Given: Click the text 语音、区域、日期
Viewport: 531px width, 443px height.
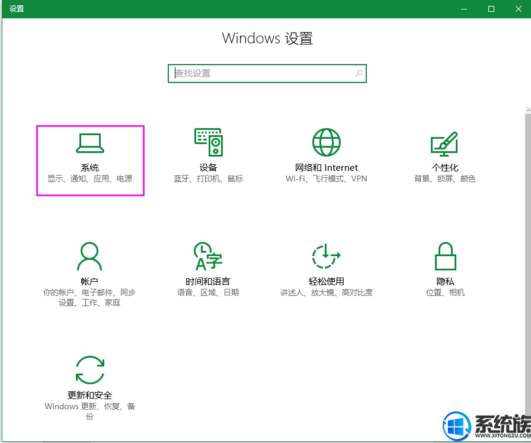Looking at the screenshot, I should click(208, 292).
